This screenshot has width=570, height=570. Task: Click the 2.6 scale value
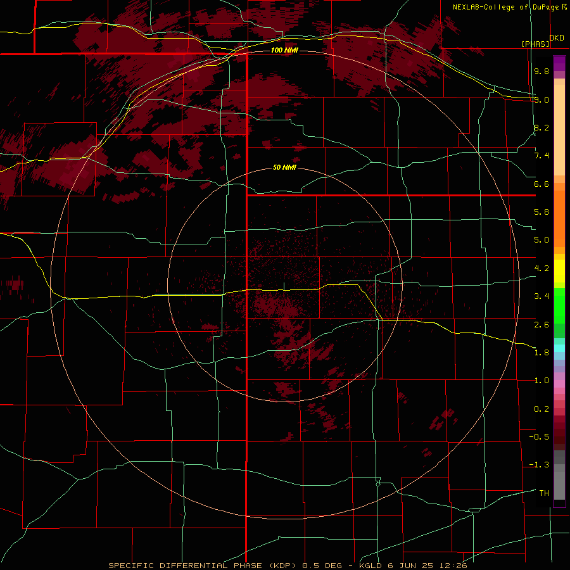pyautogui.click(x=541, y=324)
